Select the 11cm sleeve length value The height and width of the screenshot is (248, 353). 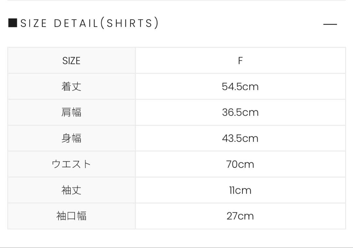tap(240, 190)
